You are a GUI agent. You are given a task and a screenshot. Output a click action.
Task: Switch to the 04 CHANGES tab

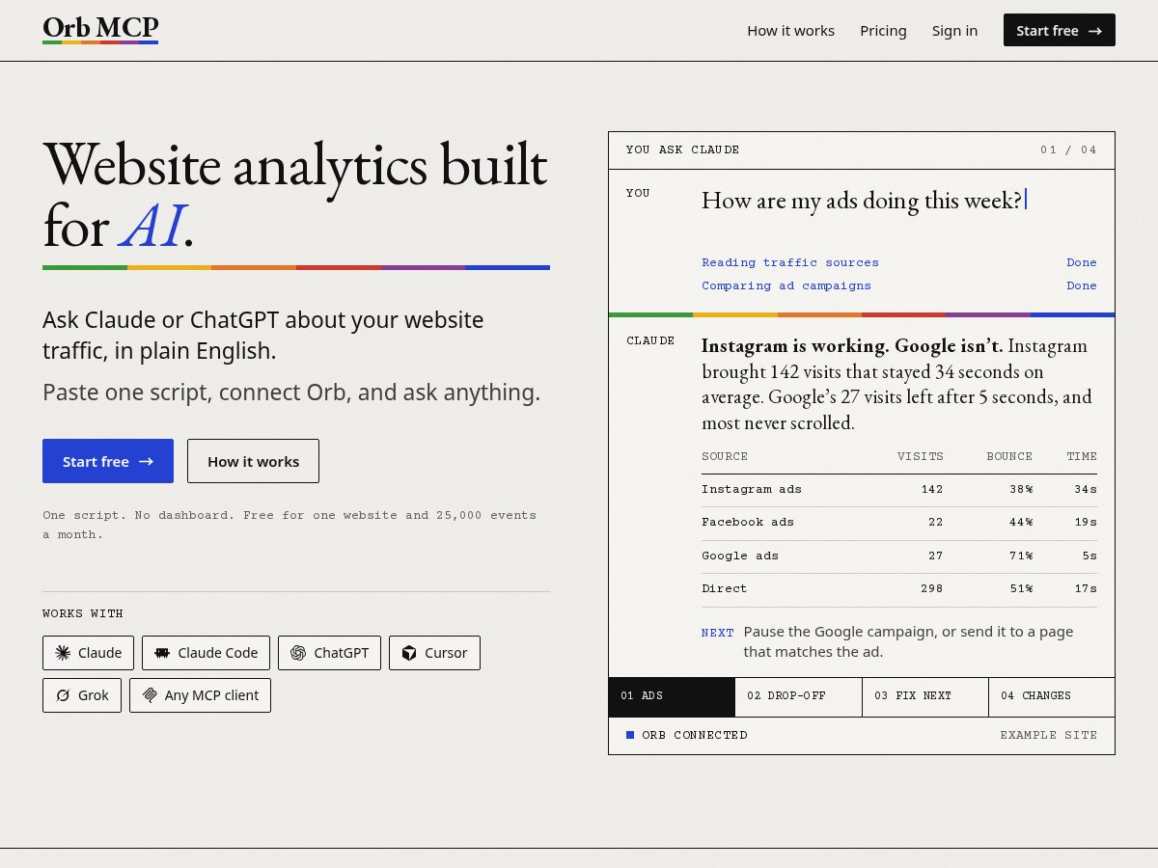click(1052, 696)
